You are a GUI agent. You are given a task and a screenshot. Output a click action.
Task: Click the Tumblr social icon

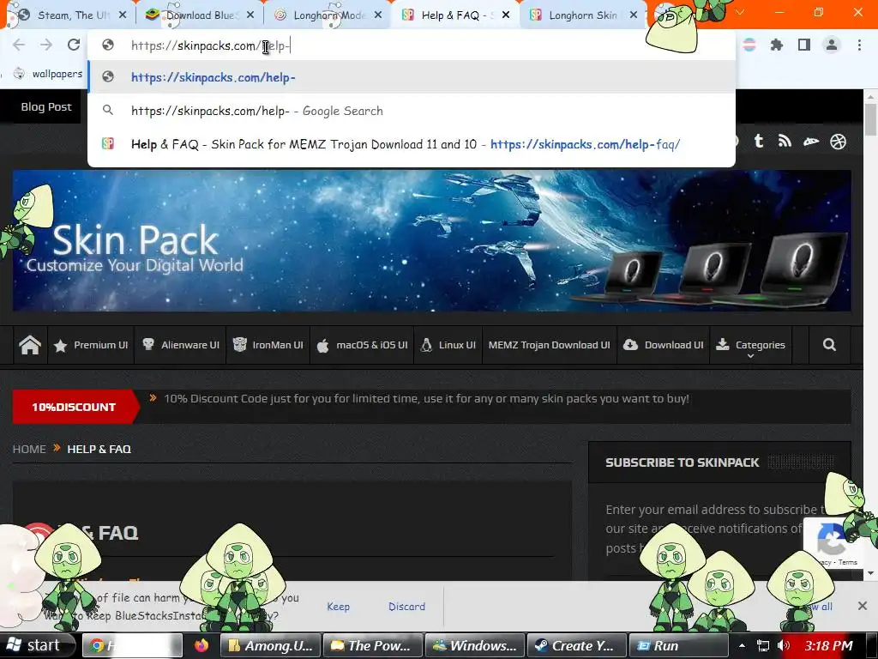click(759, 142)
